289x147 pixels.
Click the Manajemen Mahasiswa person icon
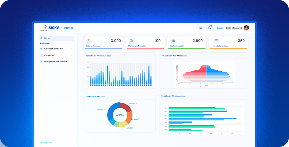point(41,61)
